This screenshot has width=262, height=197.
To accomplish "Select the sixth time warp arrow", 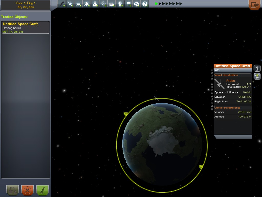I will point(174,4).
